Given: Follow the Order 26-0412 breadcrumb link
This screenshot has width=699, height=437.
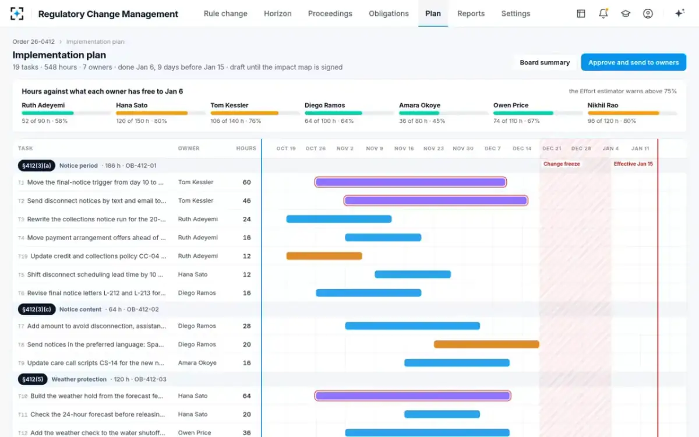Looking at the screenshot, I should click(34, 42).
